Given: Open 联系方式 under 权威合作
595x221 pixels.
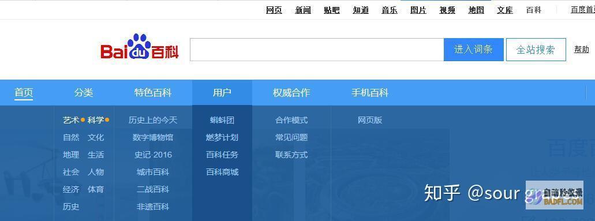Looking at the screenshot, I should pyautogui.click(x=291, y=155).
